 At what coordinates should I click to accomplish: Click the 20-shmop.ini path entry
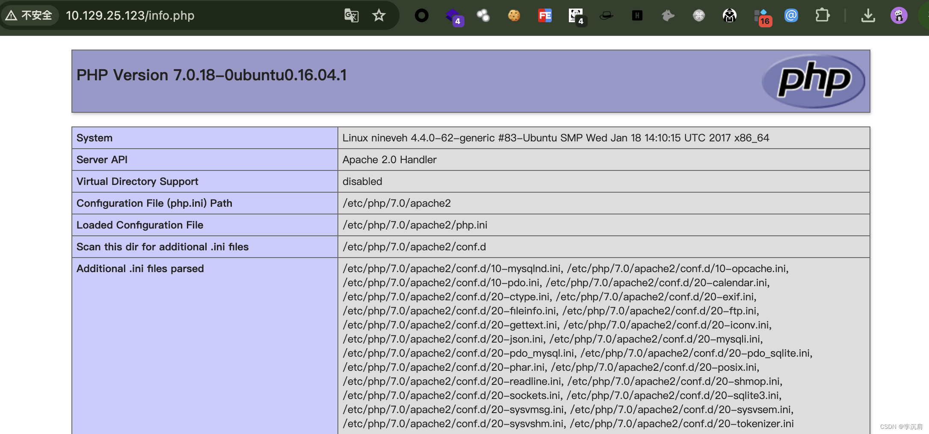[x=675, y=381]
